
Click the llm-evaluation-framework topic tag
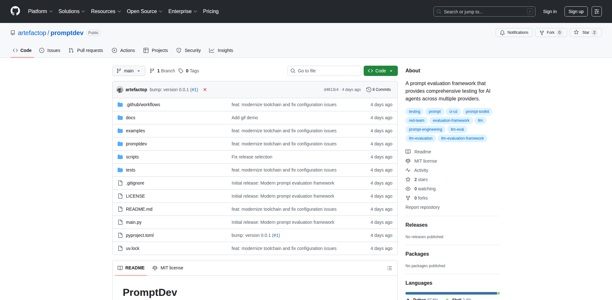point(463,138)
